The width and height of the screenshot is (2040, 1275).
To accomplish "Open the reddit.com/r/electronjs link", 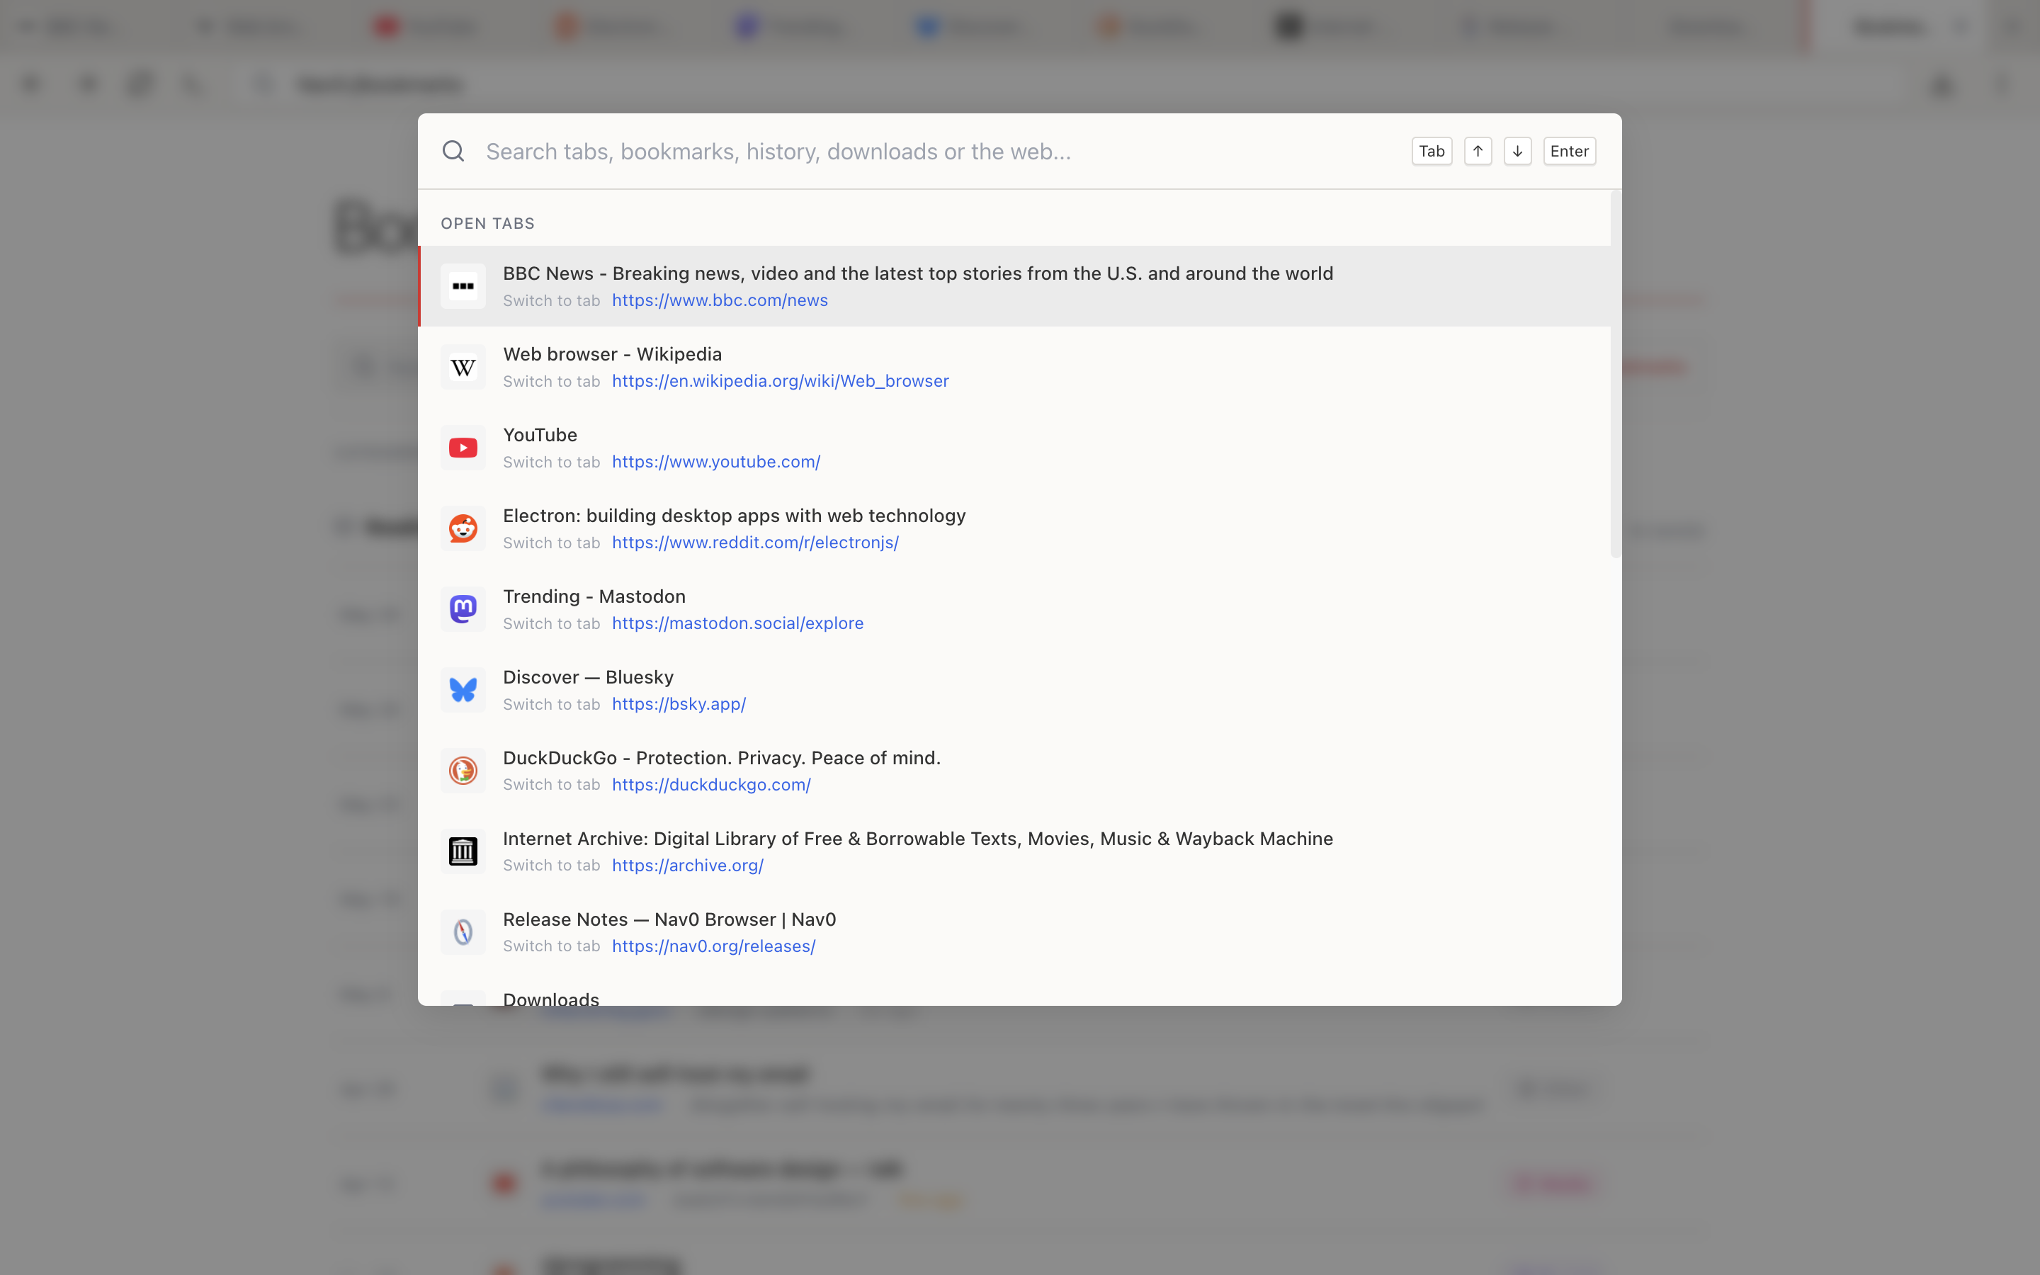I will [x=755, y=542].
